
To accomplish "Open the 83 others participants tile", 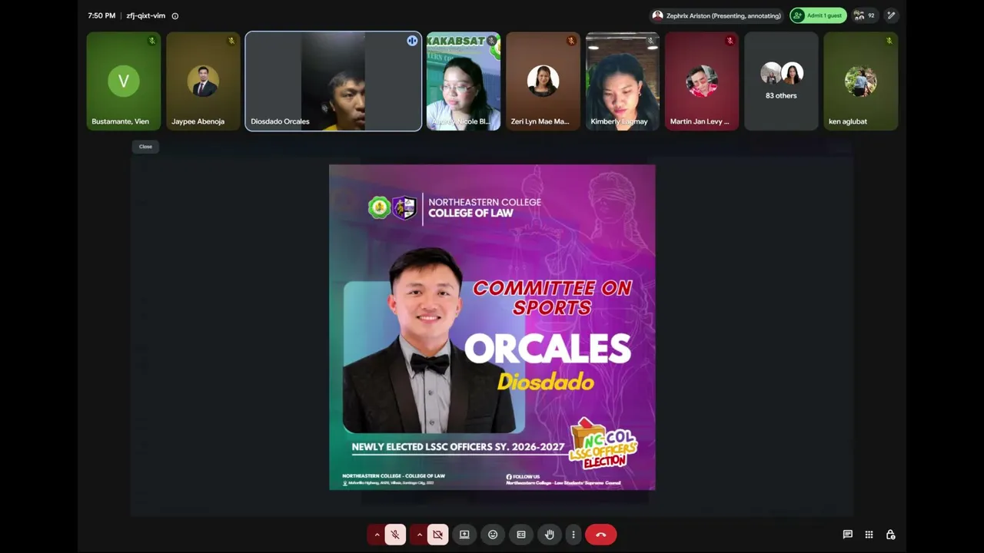I will [x=781, y=81].
